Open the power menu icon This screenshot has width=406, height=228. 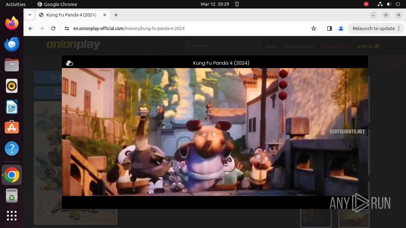[x=397, y=4]
